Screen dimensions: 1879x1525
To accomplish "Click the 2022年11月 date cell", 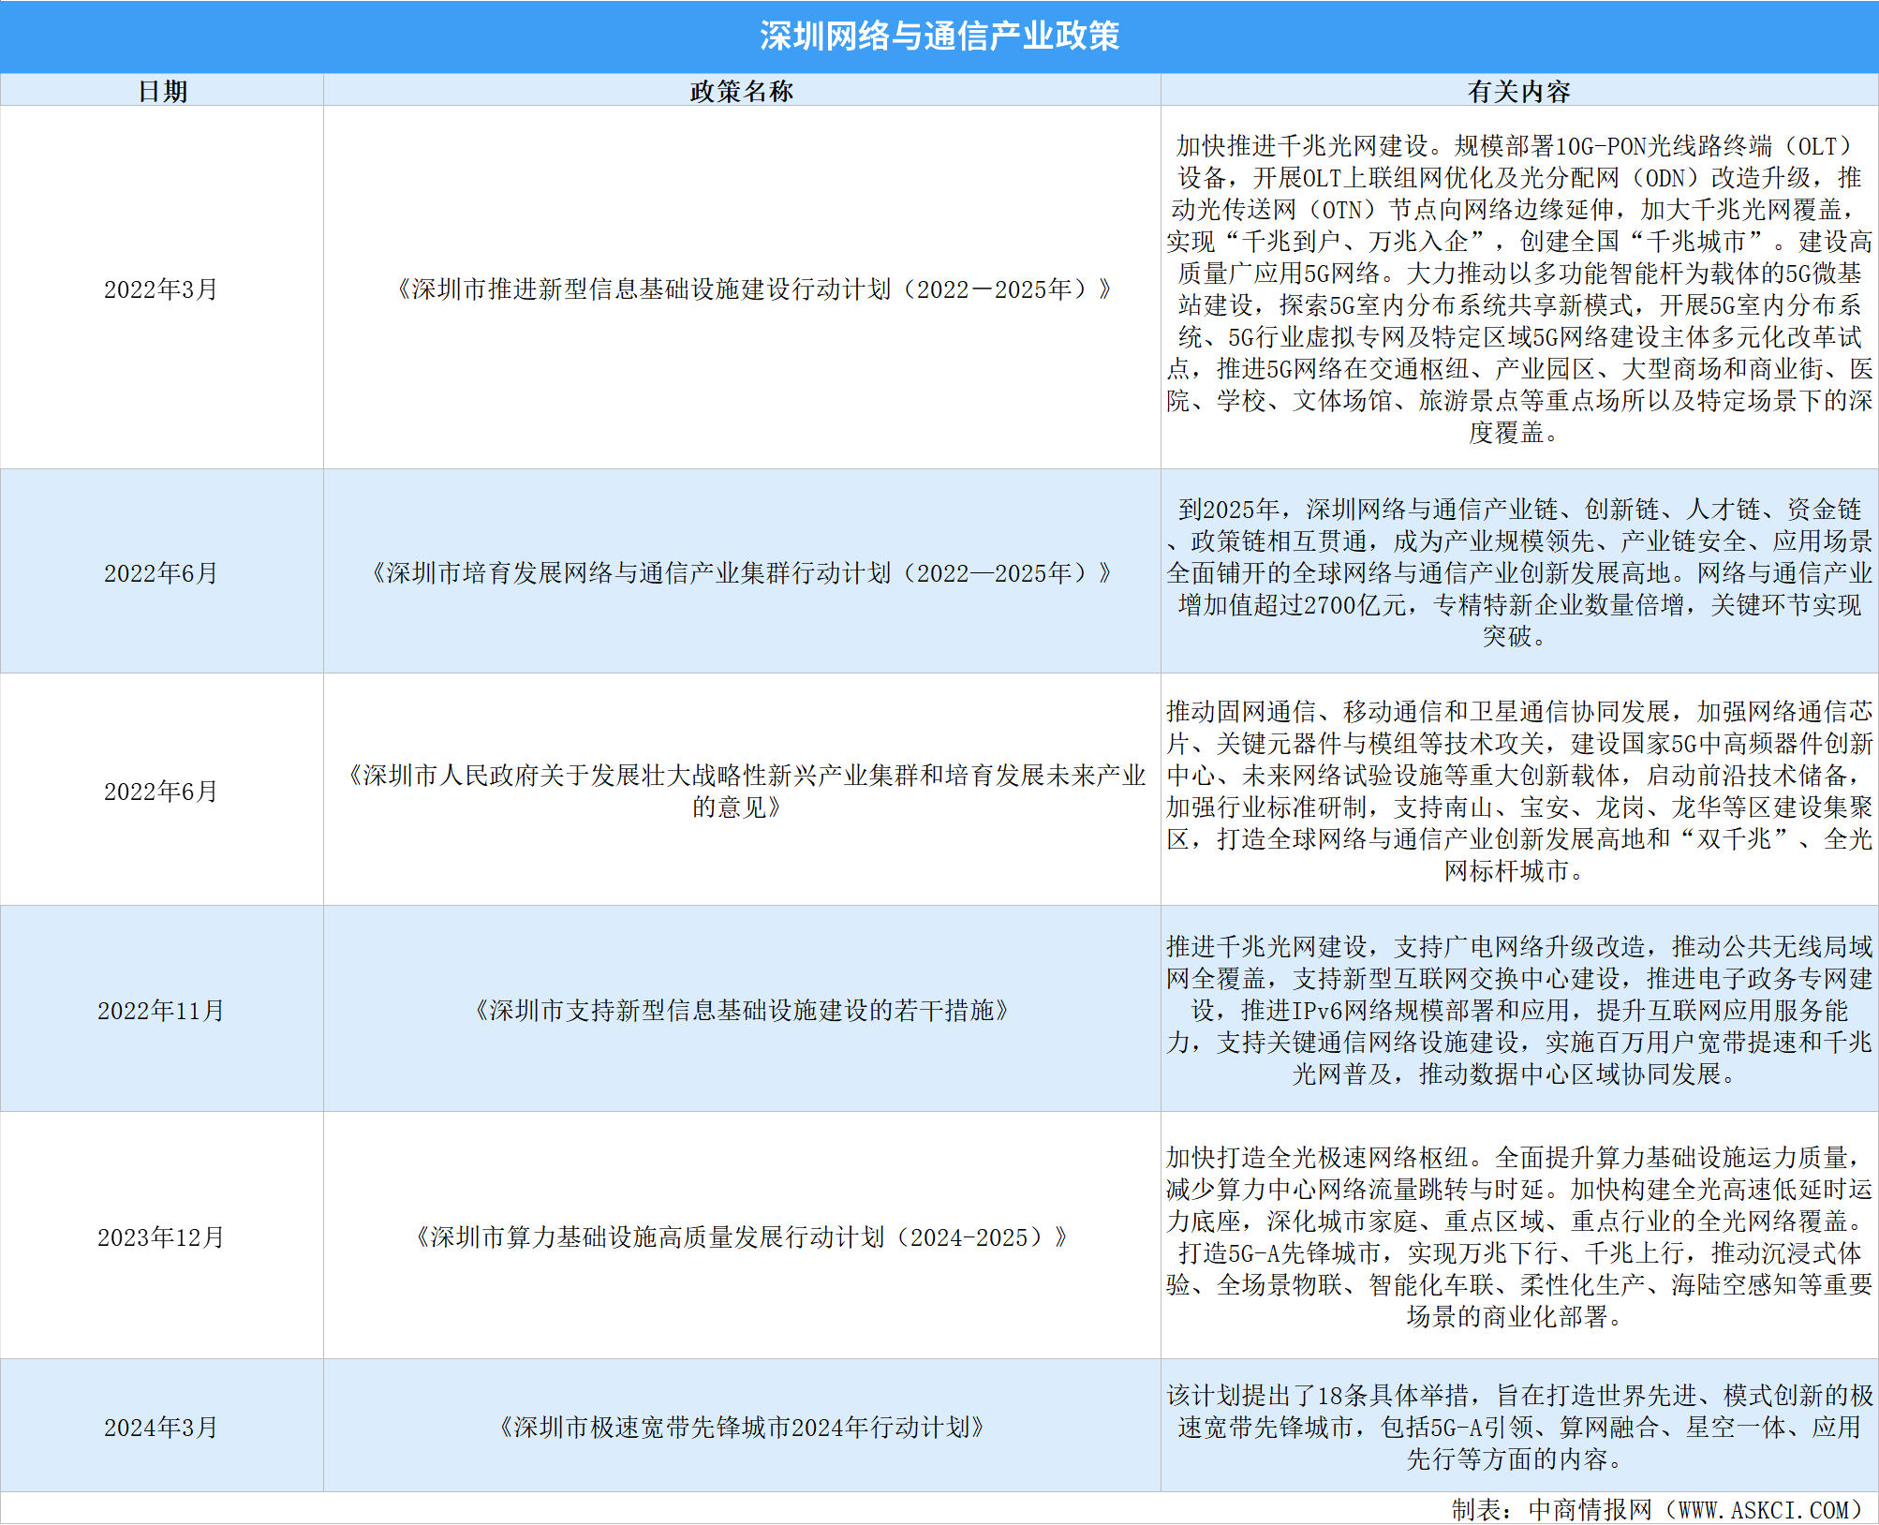I will tap(161, 1010).
